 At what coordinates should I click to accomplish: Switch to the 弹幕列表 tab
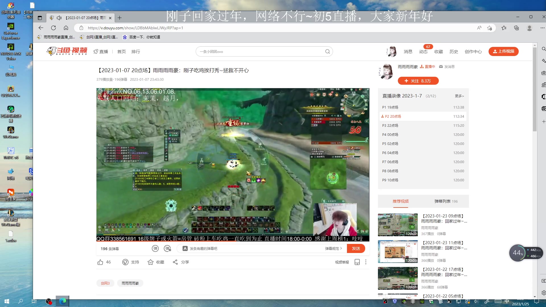446,201
